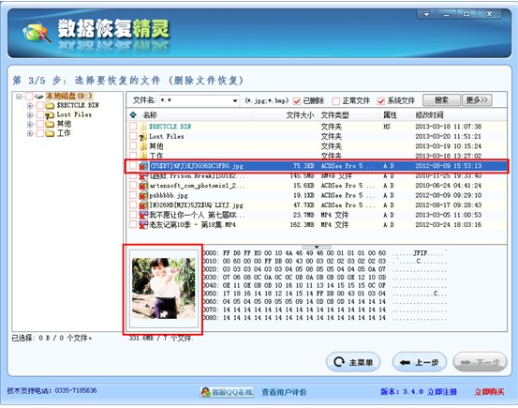Expand the Lost Files tree node
This screenshot has width=518, height=408.
click(30, 114)
